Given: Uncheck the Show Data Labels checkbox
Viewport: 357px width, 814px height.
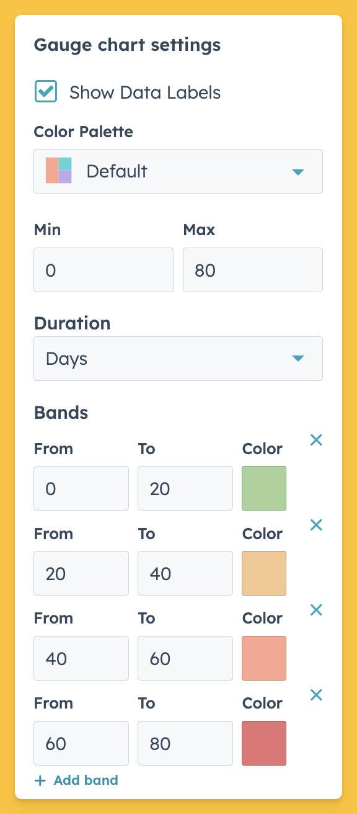Looking at the screenshot, I should tap(46, 91).
